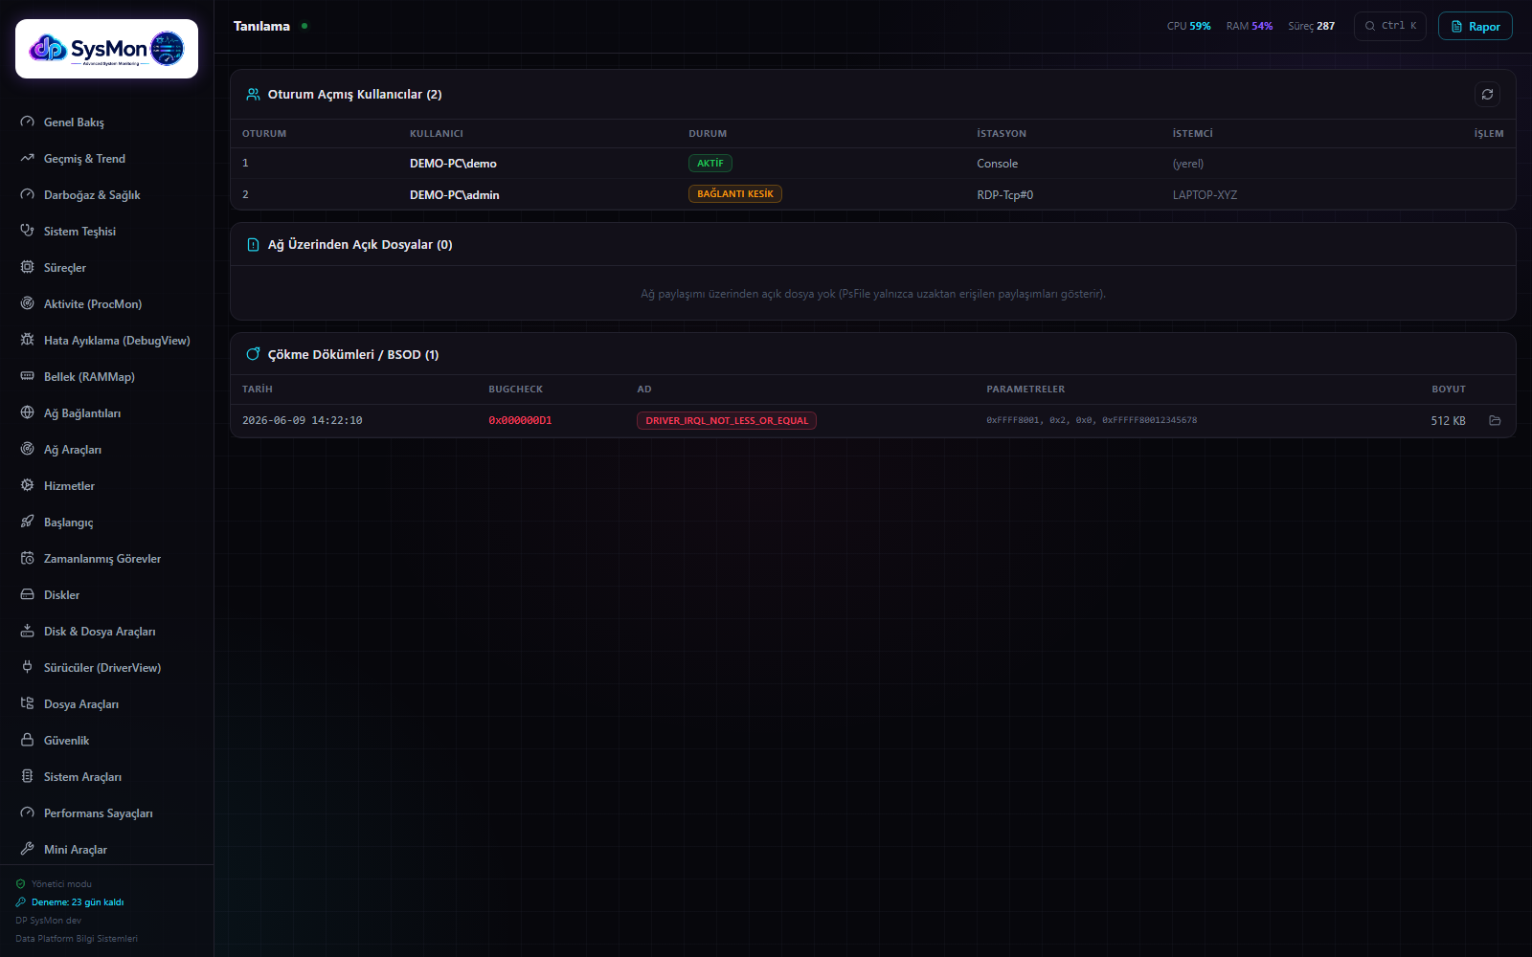Select user DEMO-PC\demo
Viewport: 1532px width, 957px height.
pyautogui.click(x=453, y=164)
